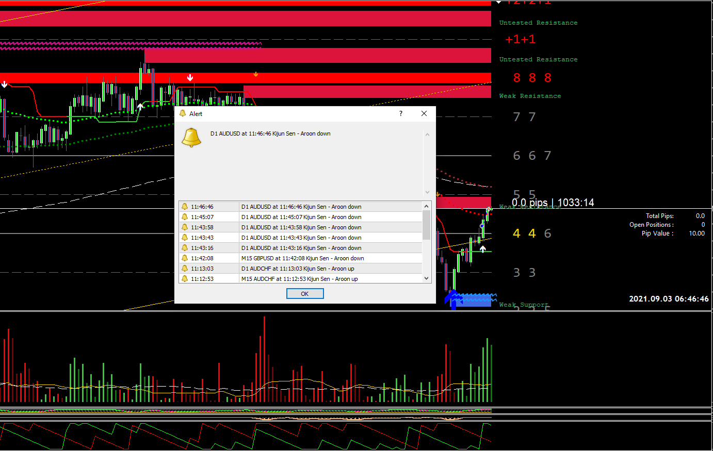This screenshot has height=451, width=713.
Task: Click the small orange down arrow marker
Action: 255,74
